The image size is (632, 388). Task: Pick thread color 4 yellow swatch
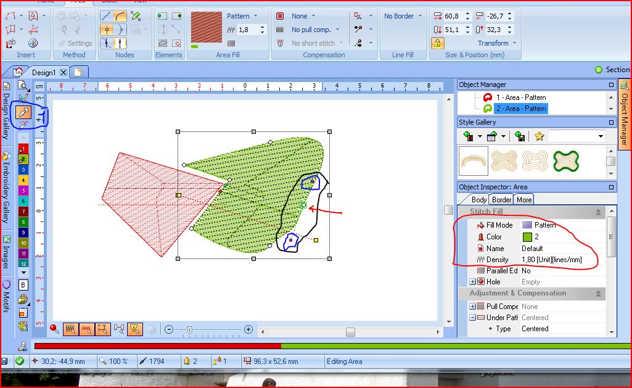pyautogui.click(x=23, y=180)
